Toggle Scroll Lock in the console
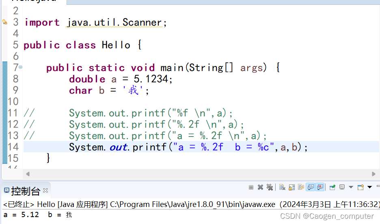 (292, 187)
